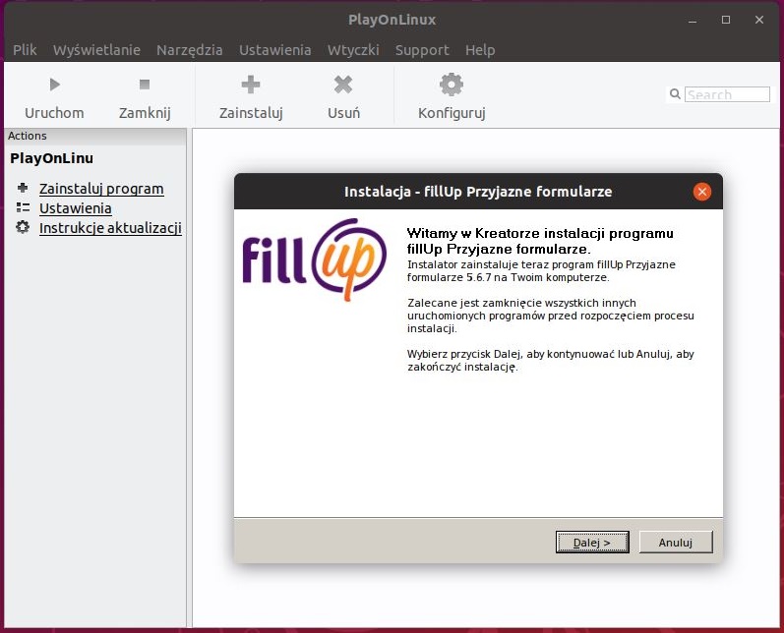Open the Ustawienia sidebar link
The image size is (784, 633).
coord(76,208)
